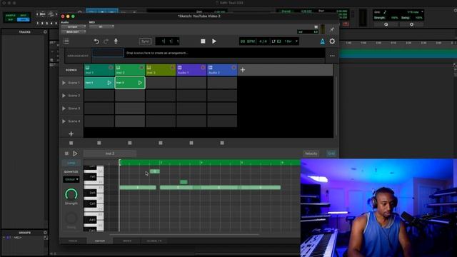Click empty clip slot Scene 2 under Inst 1
Screen dimensions: 457x257
(x=99, y=96)
